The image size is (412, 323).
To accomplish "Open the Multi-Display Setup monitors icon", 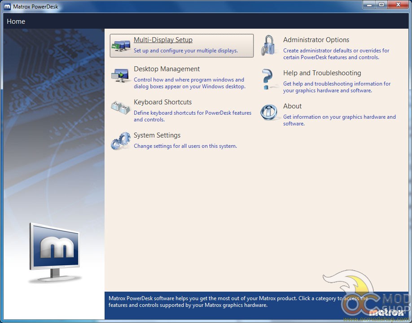I will (121, 46).
